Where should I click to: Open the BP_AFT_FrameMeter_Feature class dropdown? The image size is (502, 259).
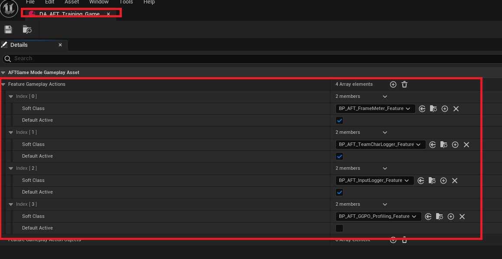[x=375, y=108]
